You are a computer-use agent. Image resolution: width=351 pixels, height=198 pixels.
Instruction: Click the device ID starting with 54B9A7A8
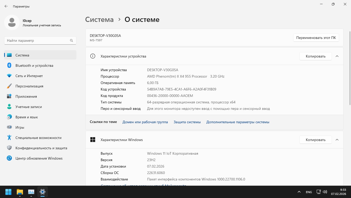182,89
